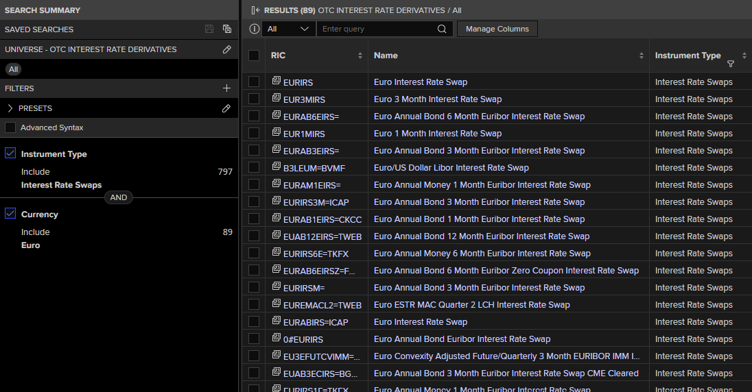
Task: Open the All search scope dropdown
Action: (x=288, y=29)
